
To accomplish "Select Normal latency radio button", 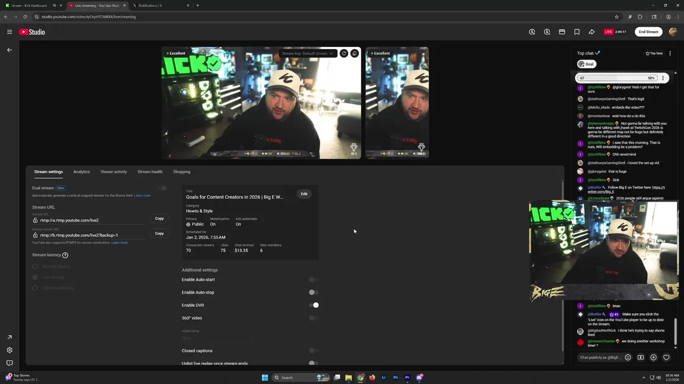I will (x=35, y=267).
